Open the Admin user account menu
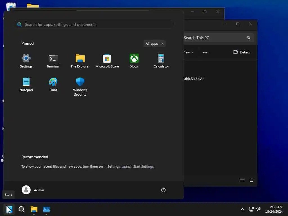The width and height of the screenshot is (288, 216). point(33,190)
